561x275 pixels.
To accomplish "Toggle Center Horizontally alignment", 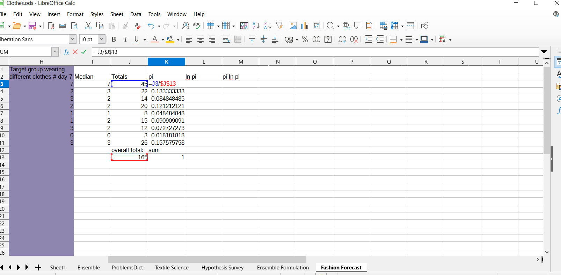I will (201, 39).
